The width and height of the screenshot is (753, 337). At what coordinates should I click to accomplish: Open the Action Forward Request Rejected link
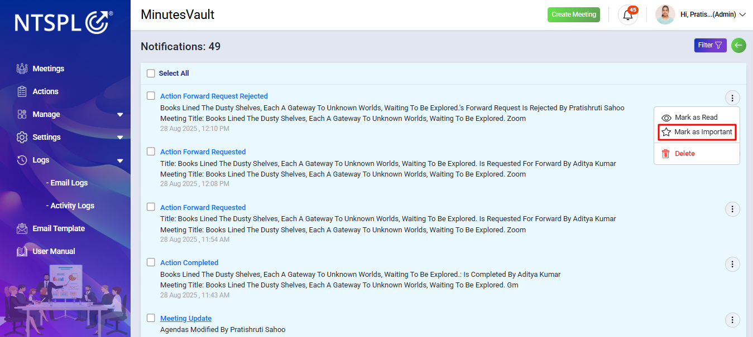[x=214, y=96]
